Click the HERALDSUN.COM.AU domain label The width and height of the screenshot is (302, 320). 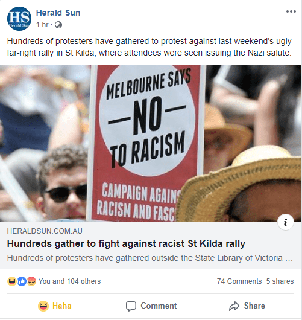click(x=45, y=231)
